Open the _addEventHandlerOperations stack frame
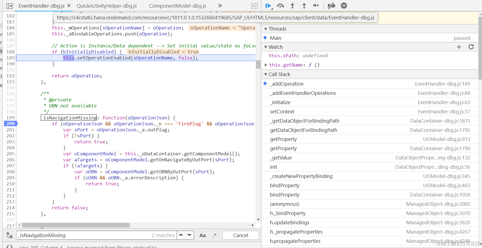The image size is (482, 248). tap(370, 93)
